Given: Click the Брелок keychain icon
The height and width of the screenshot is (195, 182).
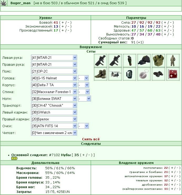Looking at the screenshot, I should [x=144, y=74].
